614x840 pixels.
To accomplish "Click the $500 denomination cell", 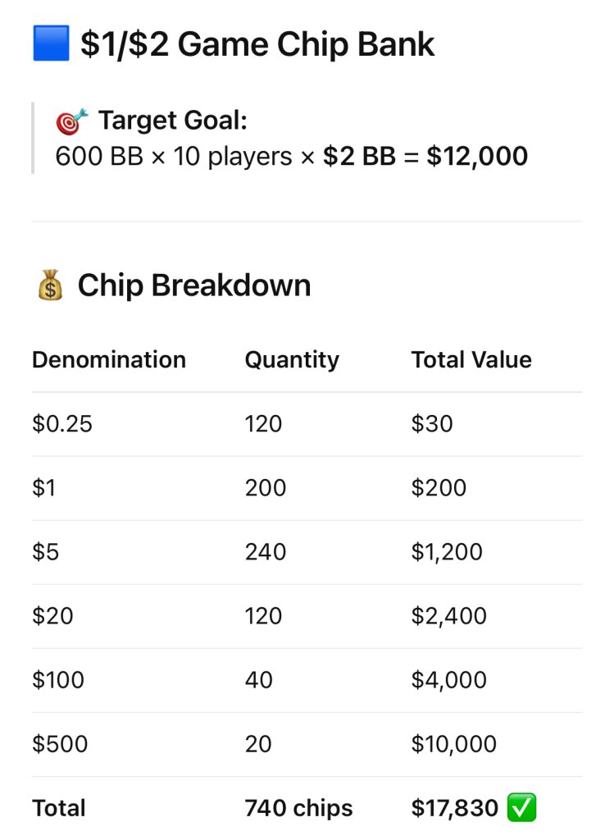I will [x=60, y=744].
